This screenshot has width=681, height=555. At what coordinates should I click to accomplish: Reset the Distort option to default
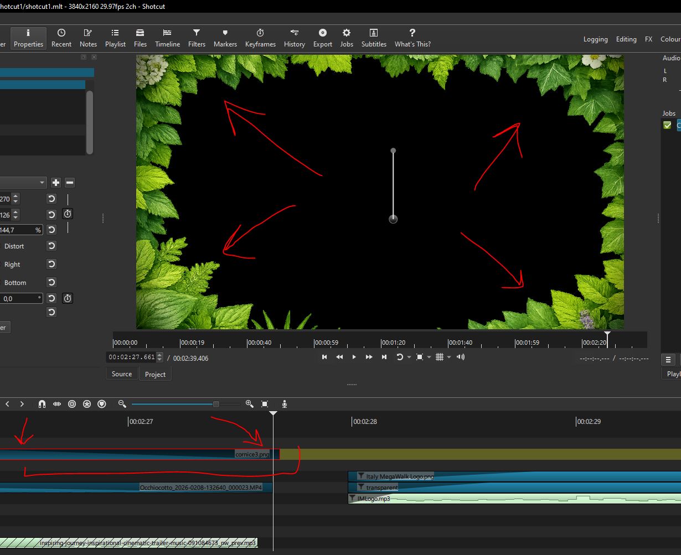click(x=51, y=246)
